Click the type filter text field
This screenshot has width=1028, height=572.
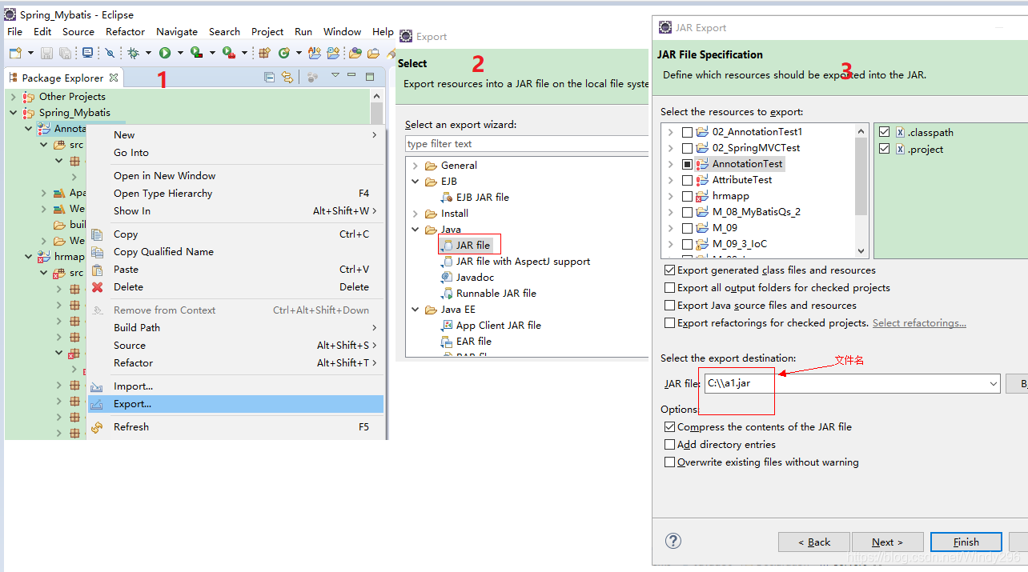coord(526,144)
